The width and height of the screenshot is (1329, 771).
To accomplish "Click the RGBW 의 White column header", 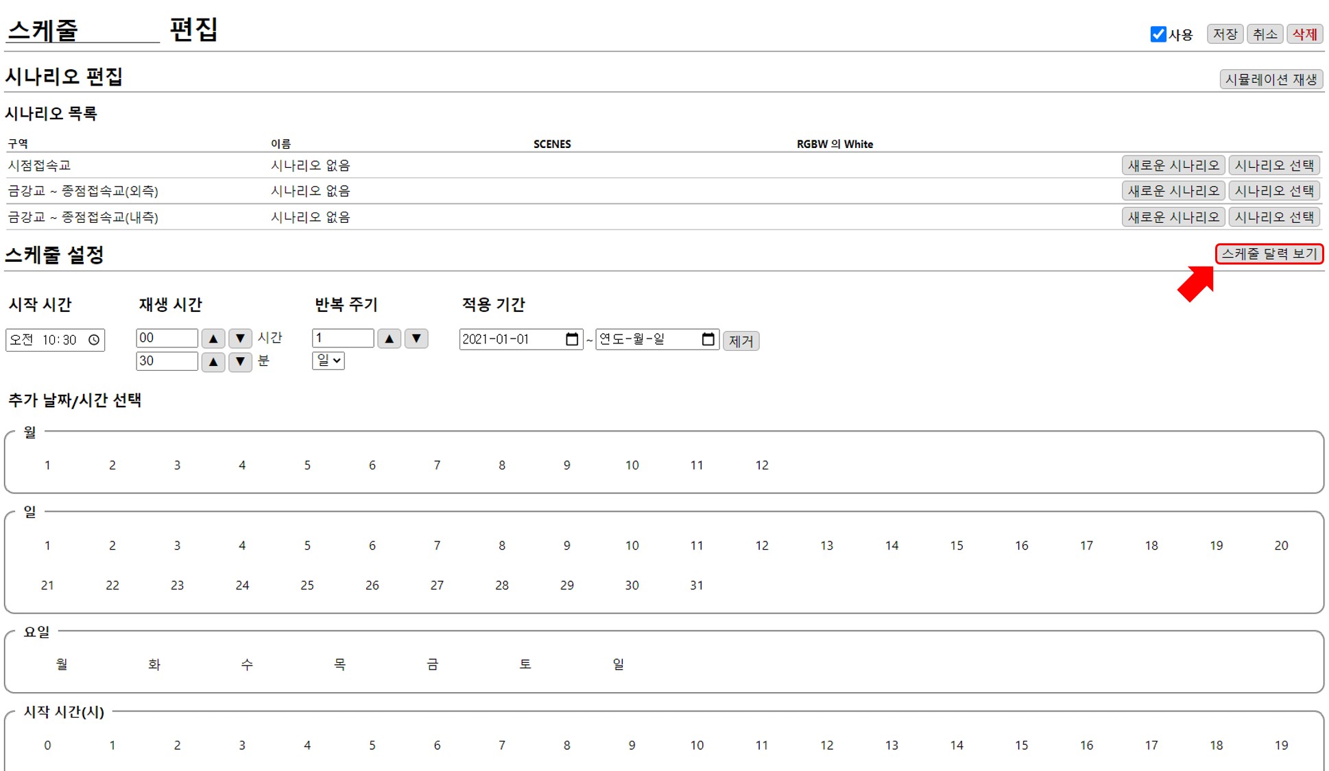I will point(835,144).
